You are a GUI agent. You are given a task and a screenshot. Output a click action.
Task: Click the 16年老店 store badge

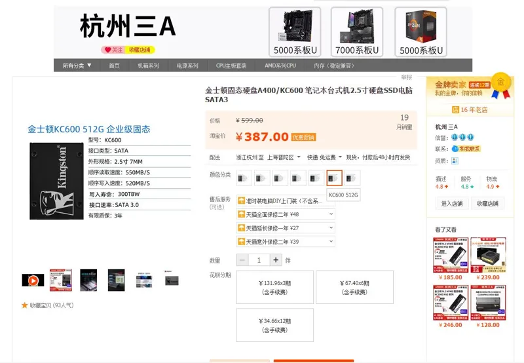pyautogui.click(x=470, y=109)
